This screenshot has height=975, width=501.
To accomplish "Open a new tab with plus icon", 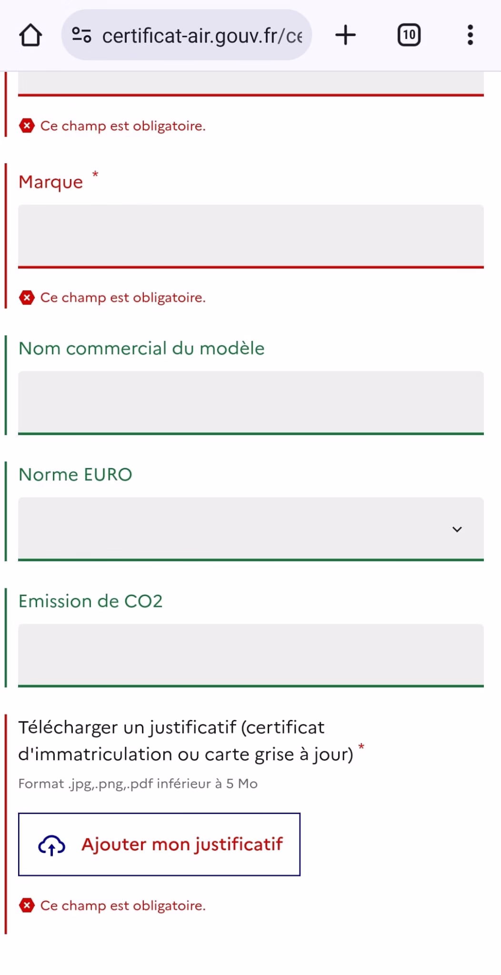I will point(346,35).
